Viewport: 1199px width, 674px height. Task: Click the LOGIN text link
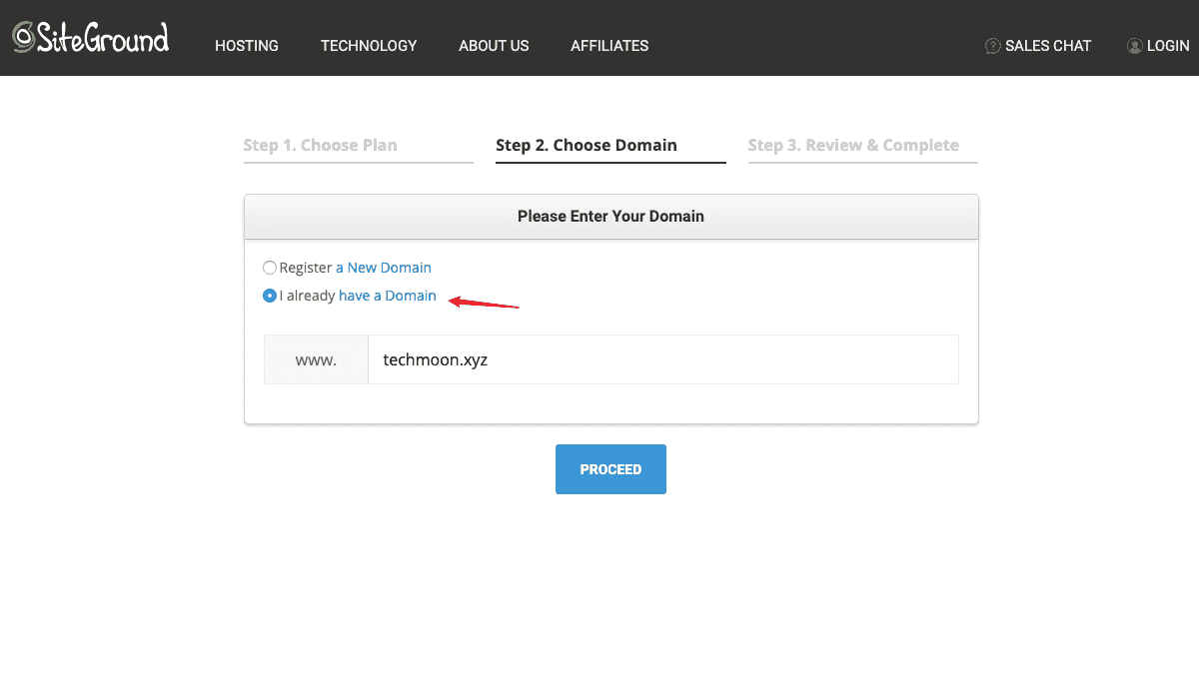click(x=1168, y=46)
